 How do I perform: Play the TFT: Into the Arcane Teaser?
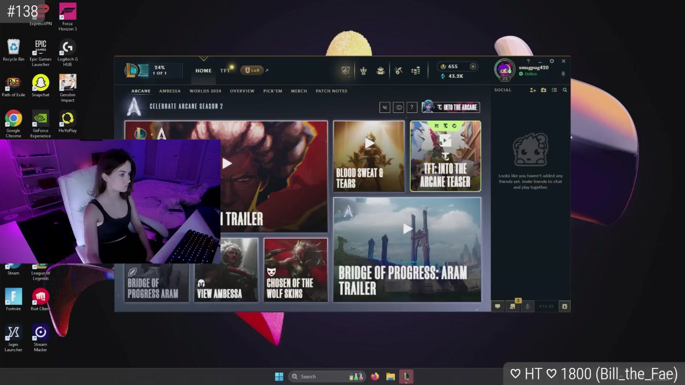445,156
